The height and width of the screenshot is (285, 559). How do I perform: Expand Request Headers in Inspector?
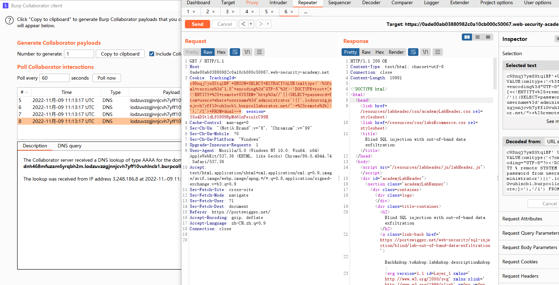pos(529,276)
